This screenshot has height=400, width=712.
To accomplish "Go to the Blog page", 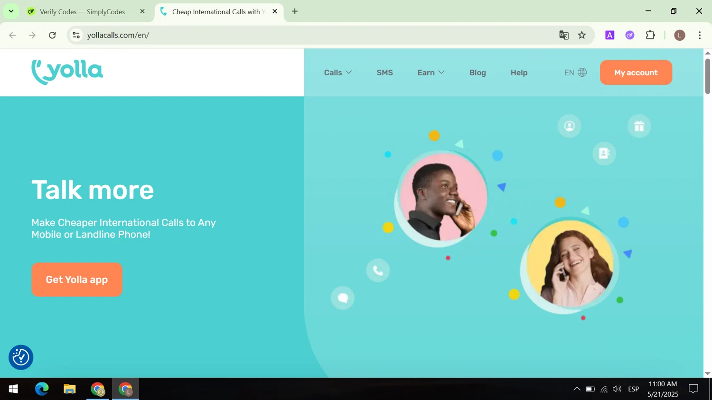I will click(x=478, y=73).
